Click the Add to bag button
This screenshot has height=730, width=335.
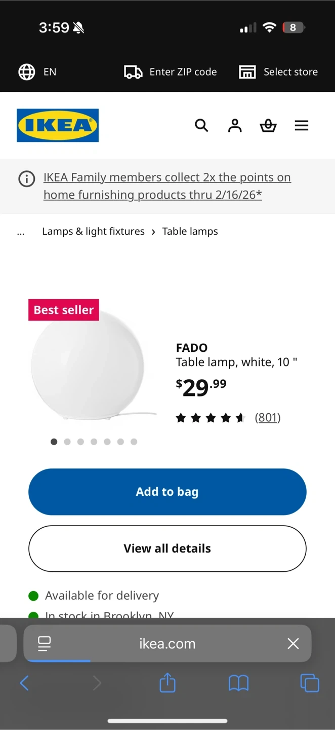click(x=167, y=492)
